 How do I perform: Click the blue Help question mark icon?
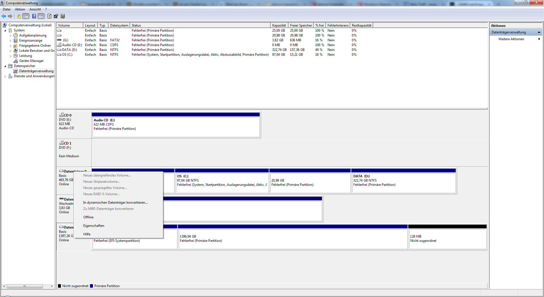point(34,16)
